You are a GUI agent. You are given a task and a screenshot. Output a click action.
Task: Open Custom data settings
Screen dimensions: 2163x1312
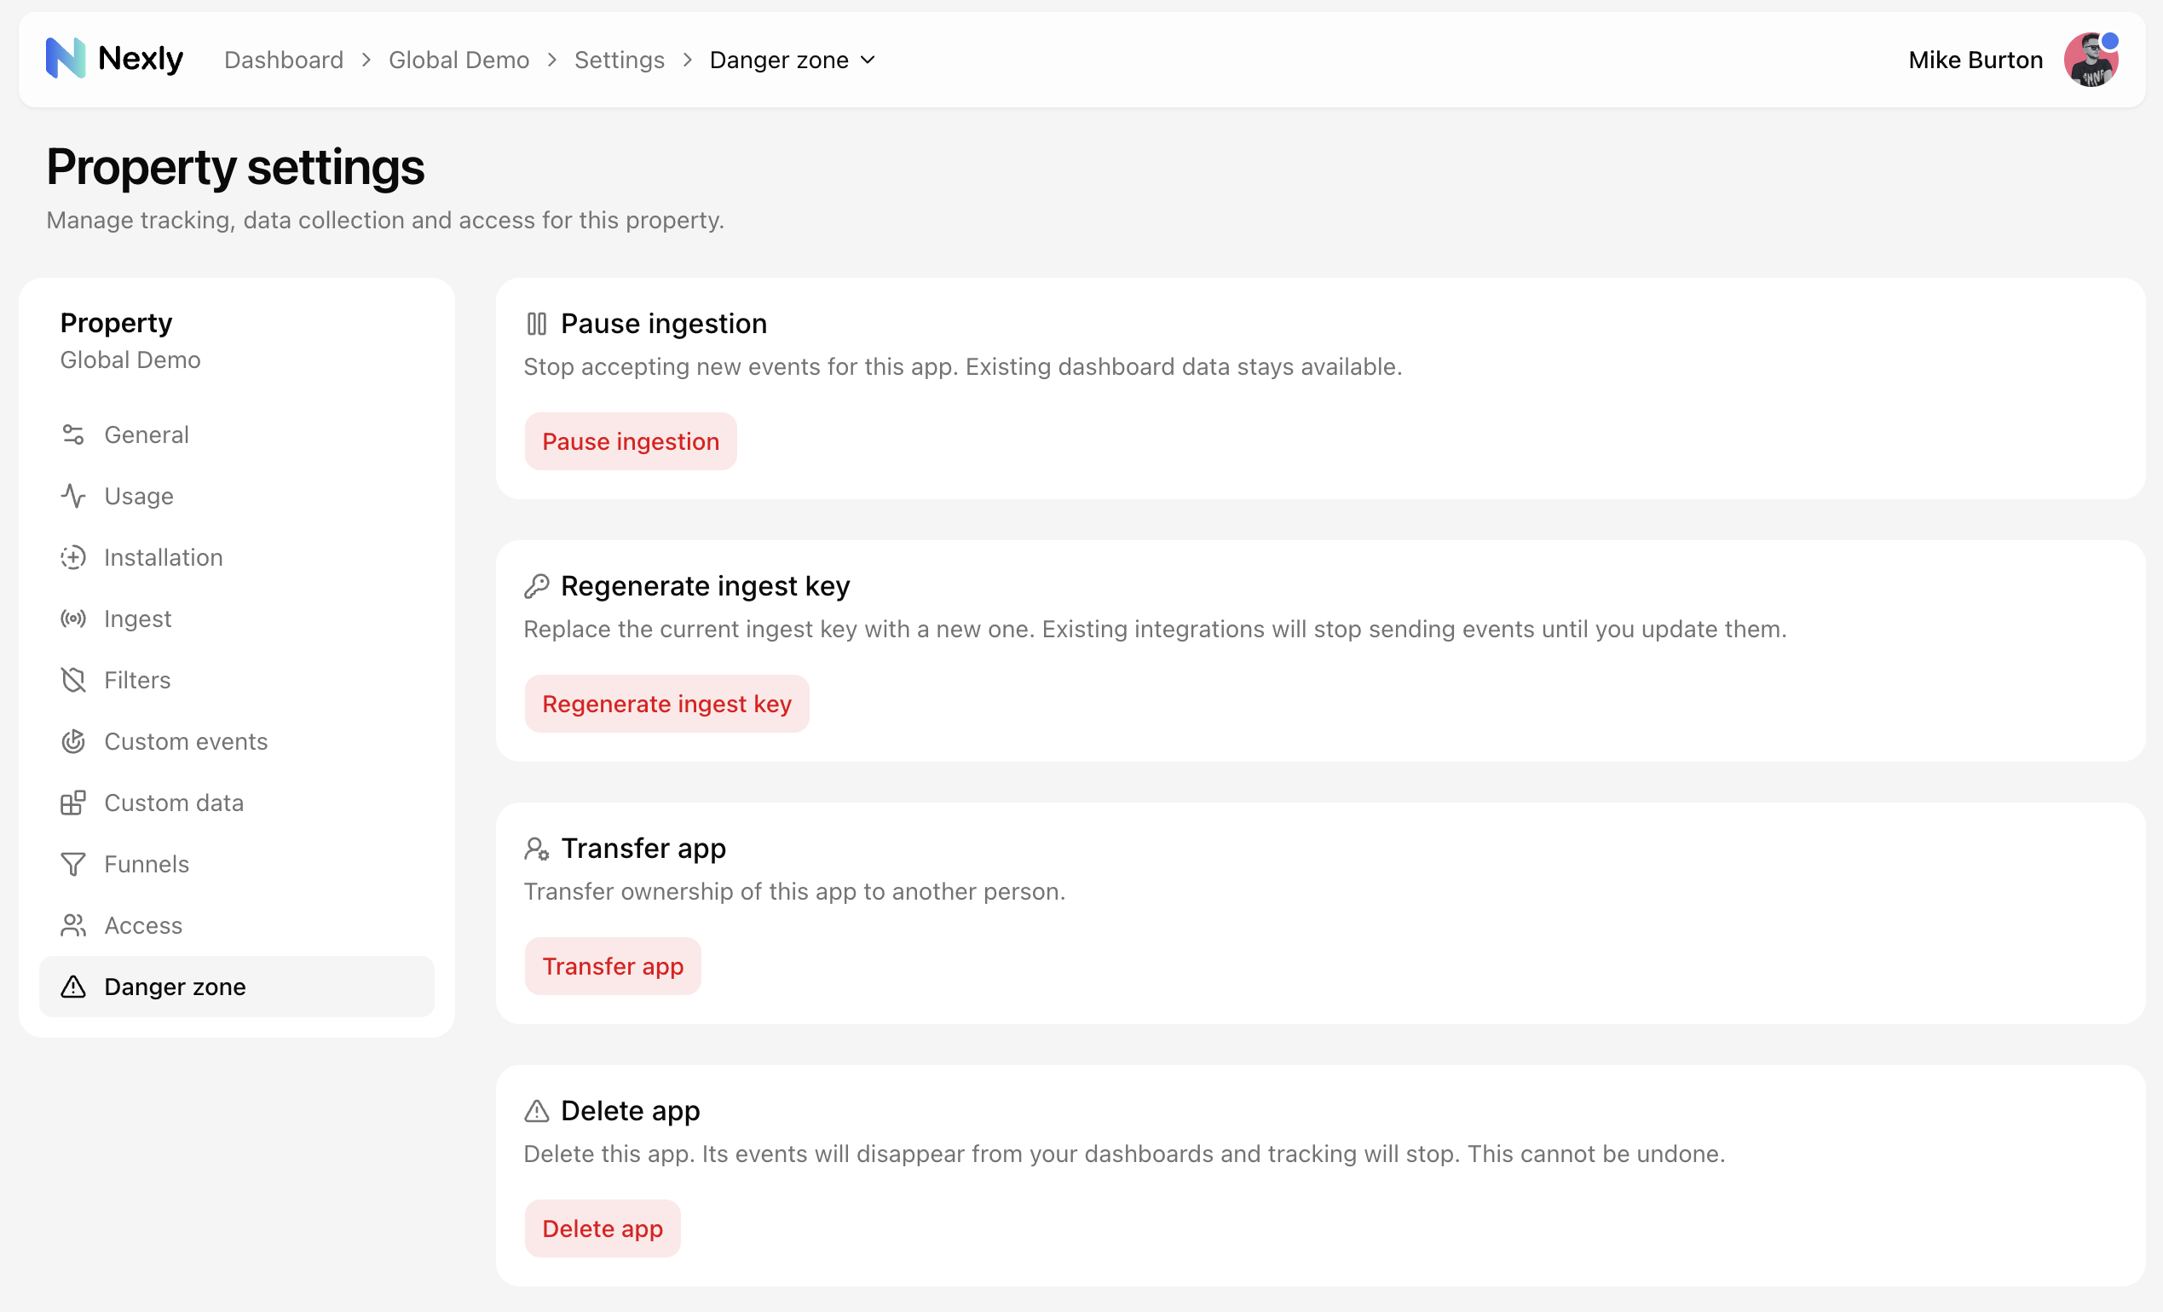click(237, 803)
